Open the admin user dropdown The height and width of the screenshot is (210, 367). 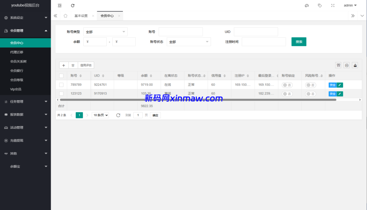350,5
